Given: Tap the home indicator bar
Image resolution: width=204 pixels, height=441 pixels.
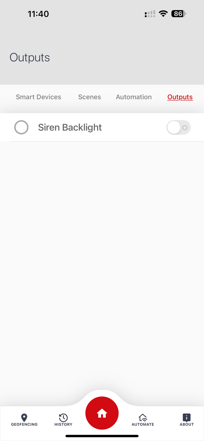Looking at the screenshot, I should coord(102,436).
